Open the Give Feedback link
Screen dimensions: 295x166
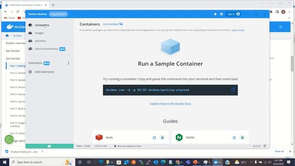[x=112, y=24]
